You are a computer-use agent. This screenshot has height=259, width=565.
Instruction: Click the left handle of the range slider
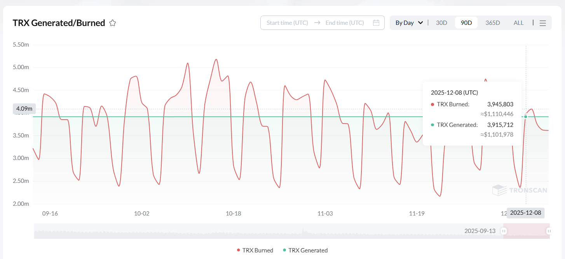504,231
